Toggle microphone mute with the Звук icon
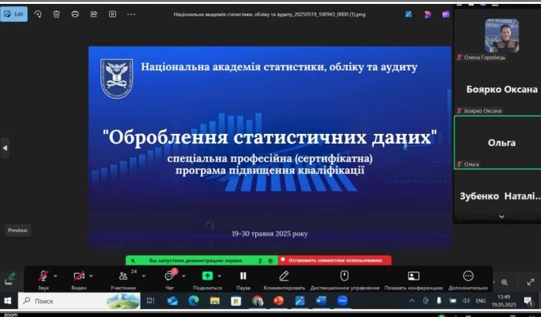 [x=43, y=276]
